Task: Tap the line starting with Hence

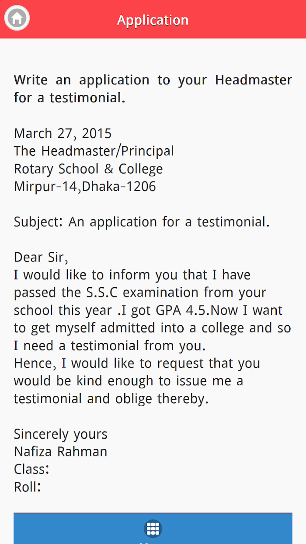Action: (137, 363)
